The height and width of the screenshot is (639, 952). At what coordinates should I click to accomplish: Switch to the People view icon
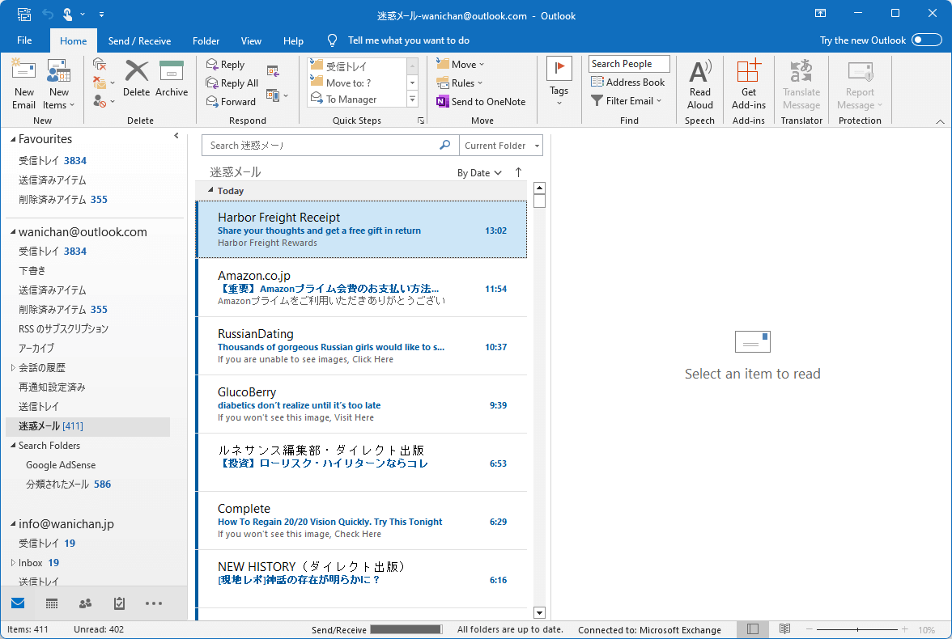pyautogui.click(x=86, y=603)
